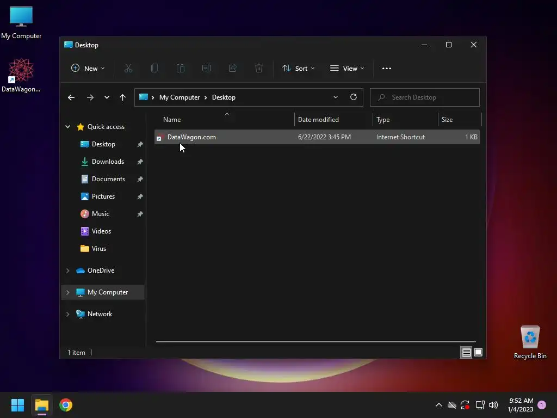Screen dimensions: 557x418
Task: Unpin Music using its pin icon
Action: [140, 214]
